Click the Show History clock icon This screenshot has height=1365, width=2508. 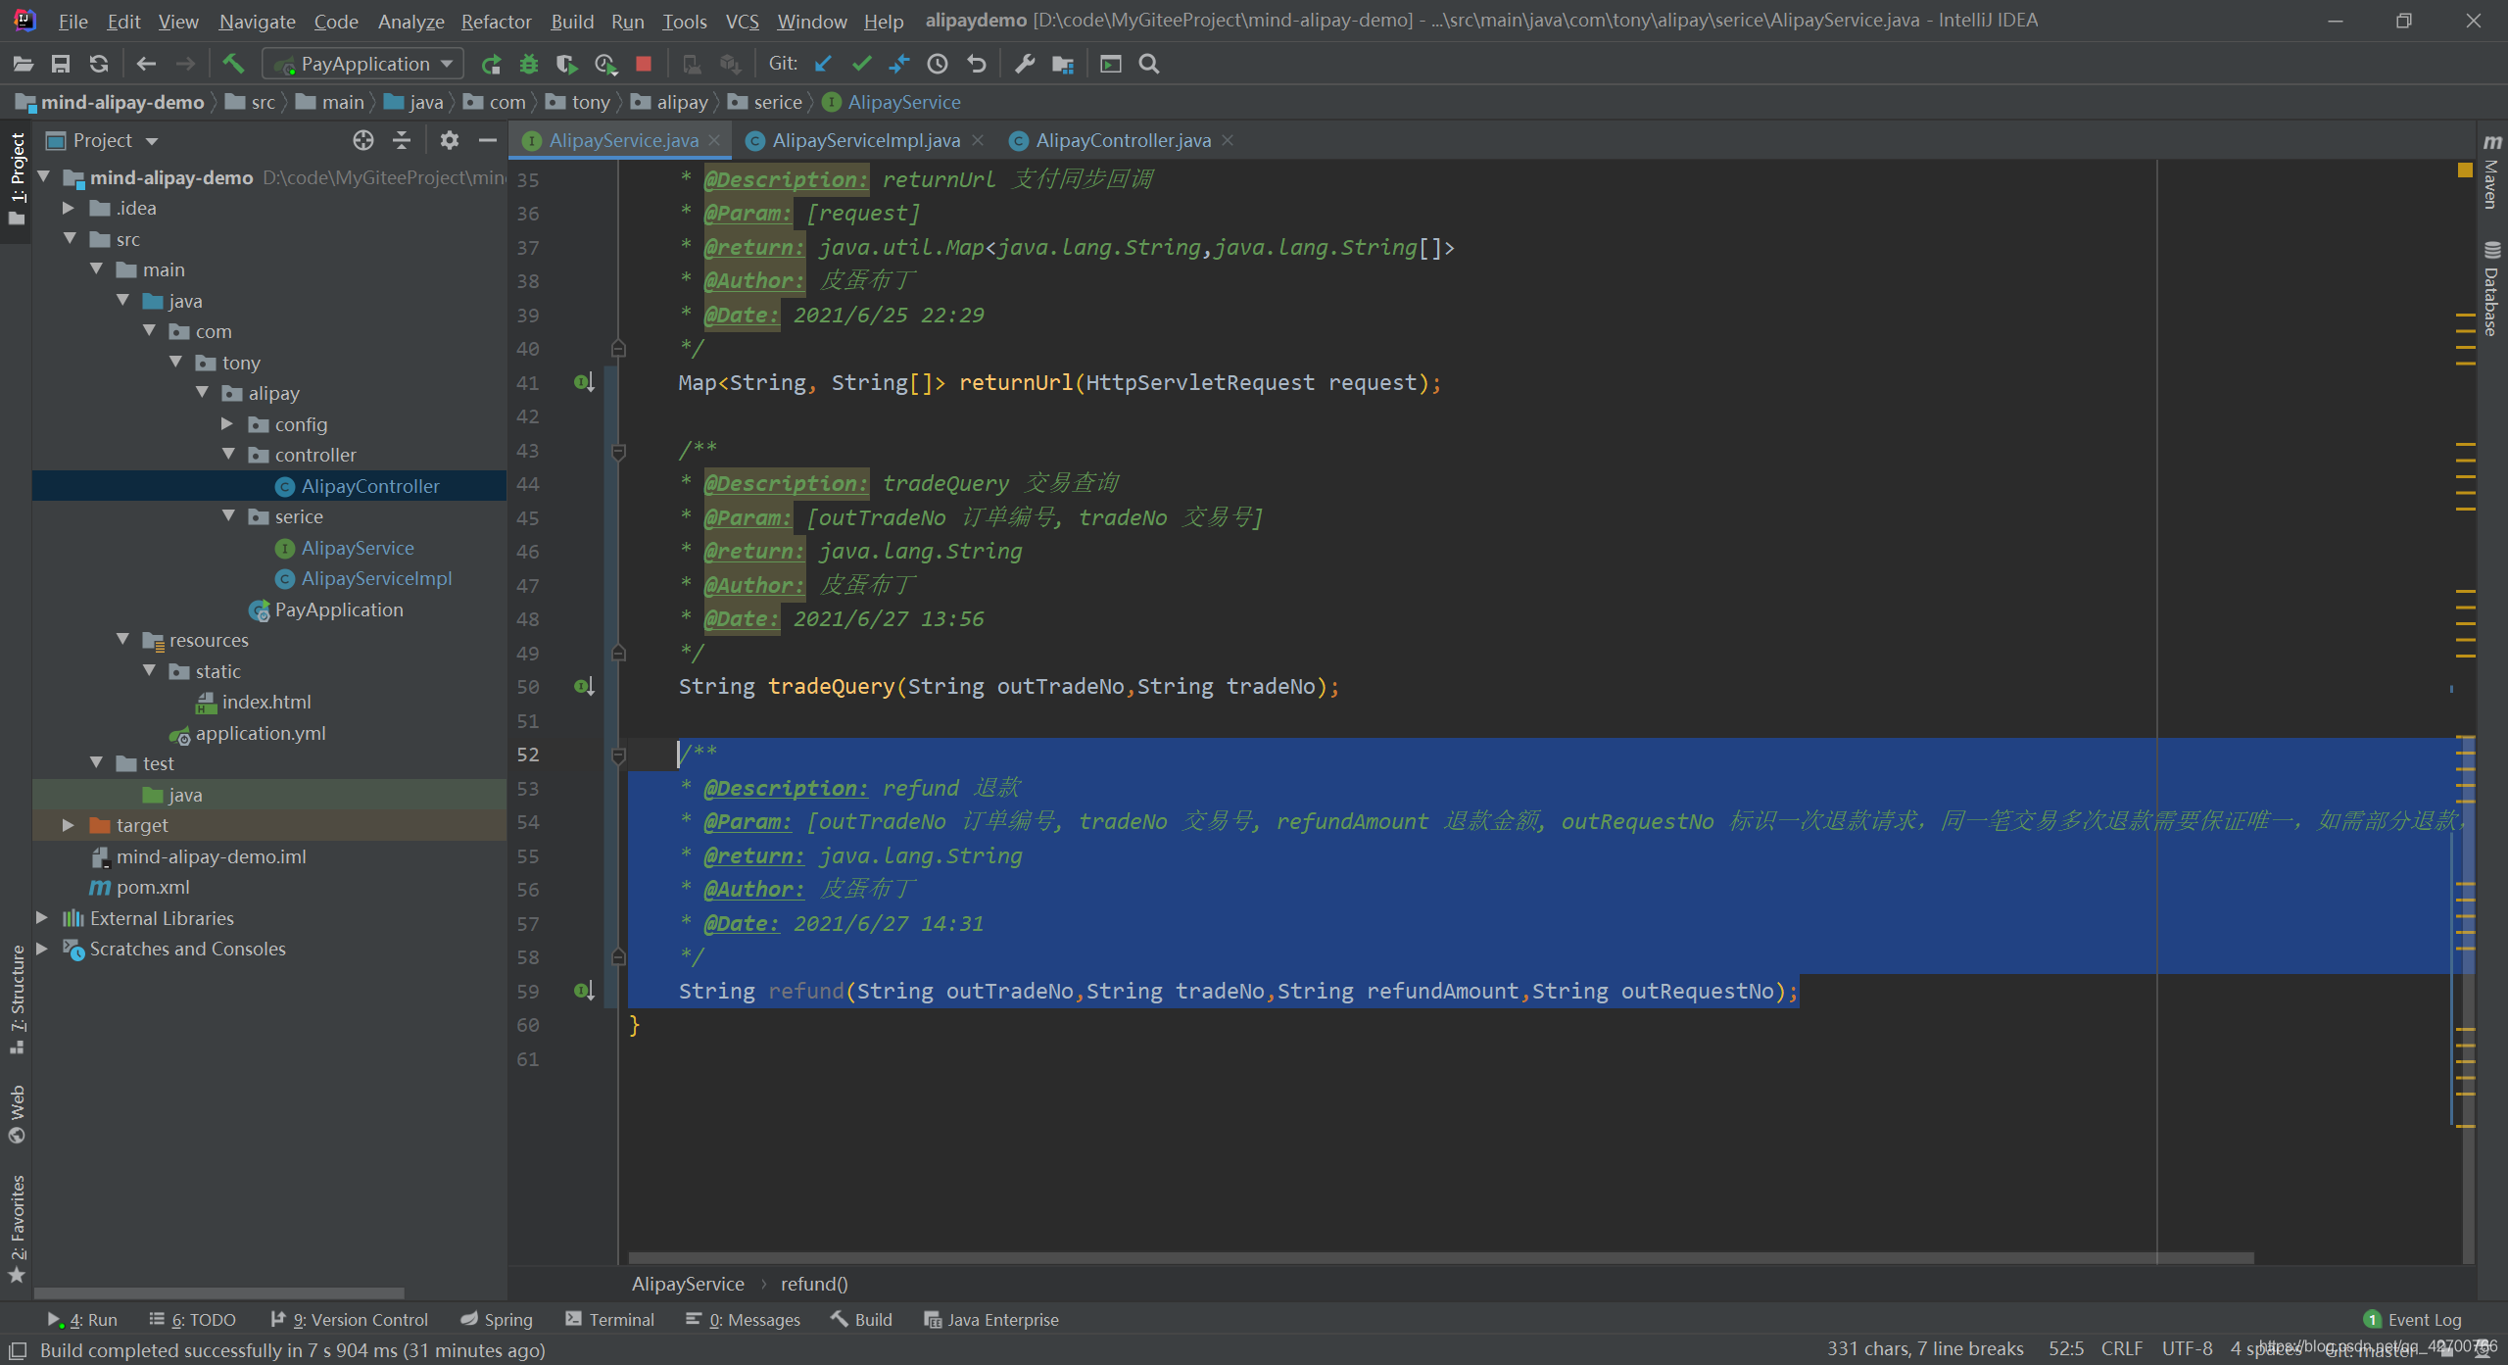tap(938, 64)
